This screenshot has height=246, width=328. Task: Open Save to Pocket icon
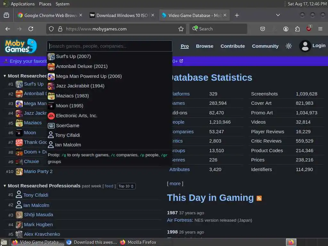[x=263, y=29]
